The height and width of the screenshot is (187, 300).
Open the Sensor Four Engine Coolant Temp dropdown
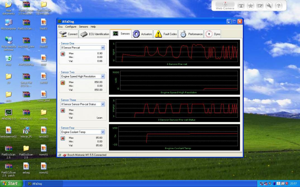tap(103, 132)
